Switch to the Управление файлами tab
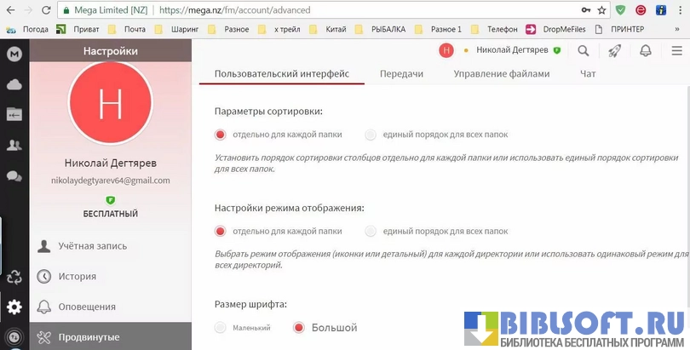Viewport: 690px width, 350px height. 501,74
